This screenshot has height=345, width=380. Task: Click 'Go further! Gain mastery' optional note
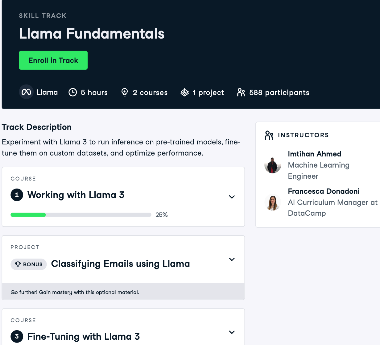pyautogui.click(x=75, y=292)
